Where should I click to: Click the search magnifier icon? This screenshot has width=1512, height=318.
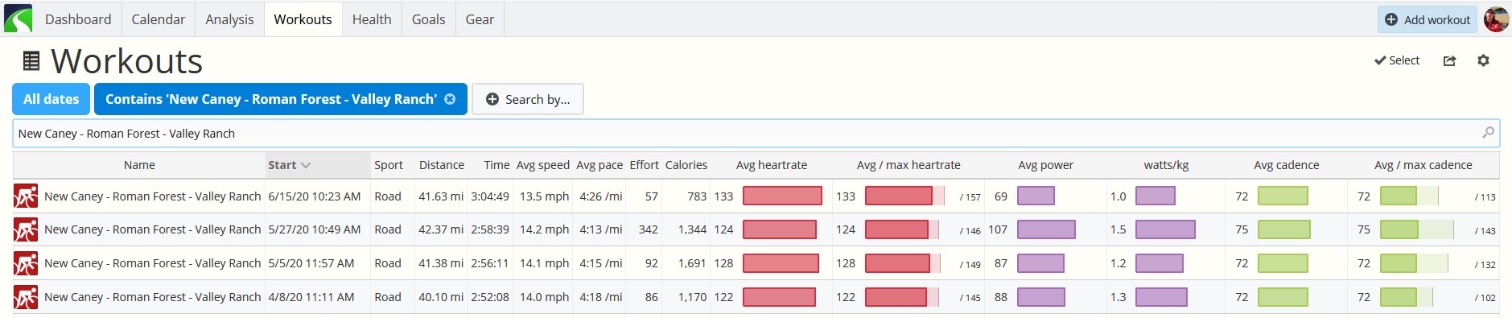pos(1488,133)
